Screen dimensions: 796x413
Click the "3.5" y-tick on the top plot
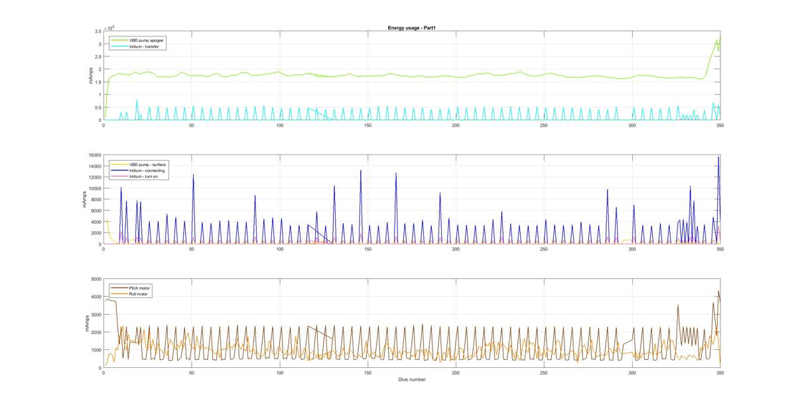tap(97, 31)
